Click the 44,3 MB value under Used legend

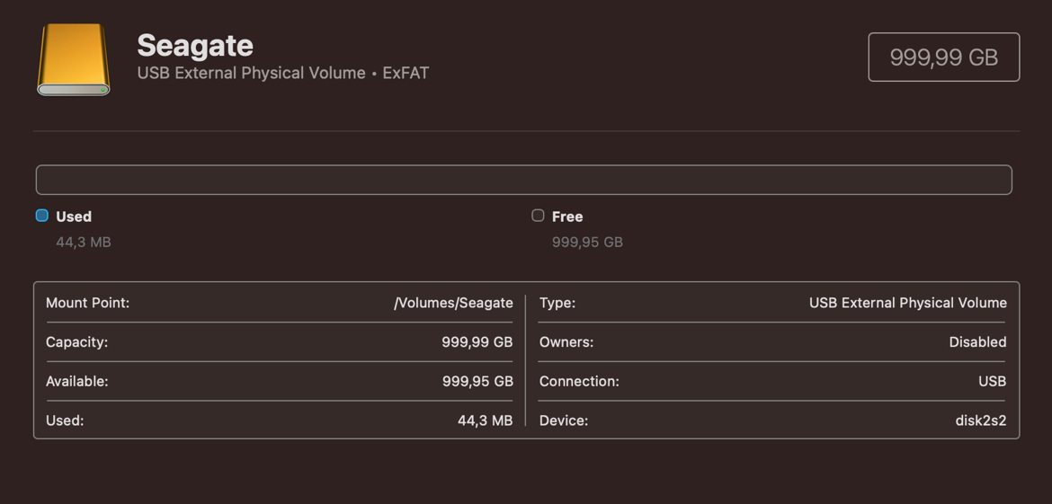(84, 242)
